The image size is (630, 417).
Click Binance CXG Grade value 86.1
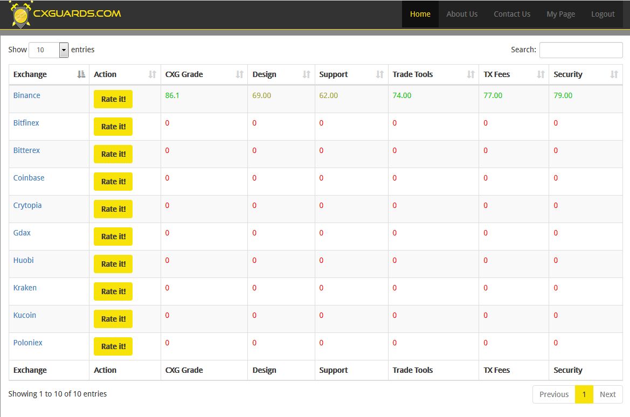click(x=172, y=95)
